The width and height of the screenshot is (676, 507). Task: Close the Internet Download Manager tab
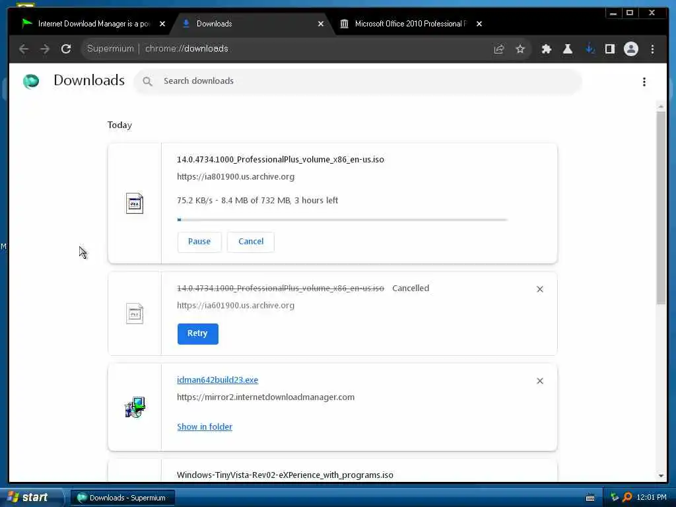tap(162, 24)
